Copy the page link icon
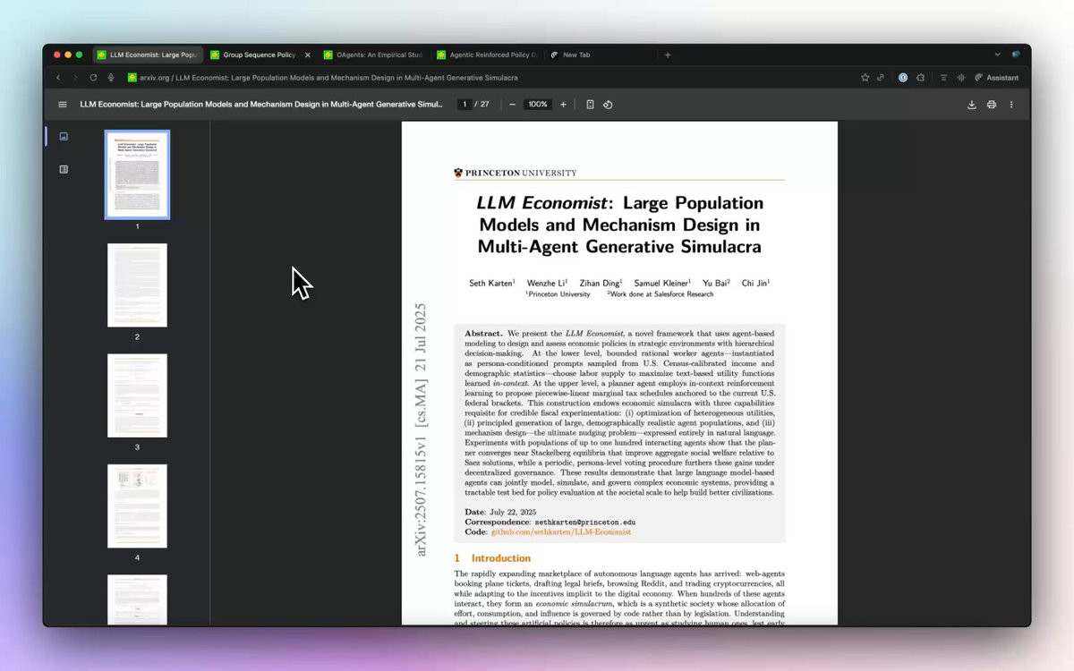The width and height of the screenshot is (1074, 671). (x=881, y=78)
